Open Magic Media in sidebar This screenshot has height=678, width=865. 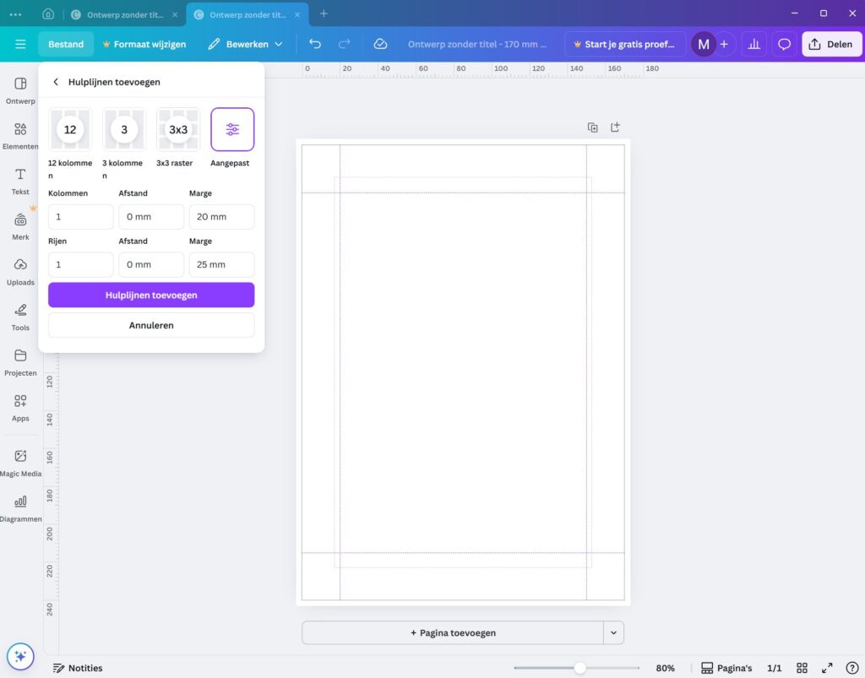tap(20, 462)
